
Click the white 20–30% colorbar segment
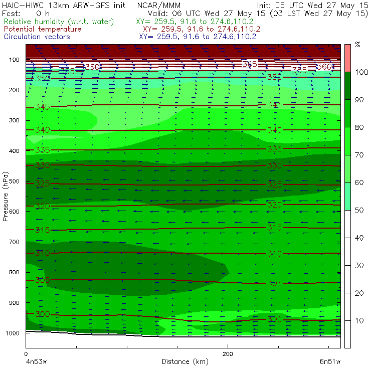347,279
